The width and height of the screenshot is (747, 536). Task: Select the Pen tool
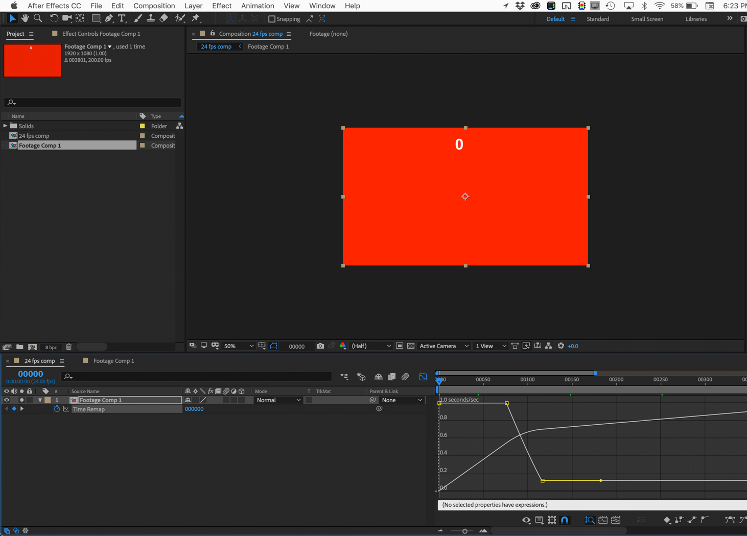pos(109,18)
